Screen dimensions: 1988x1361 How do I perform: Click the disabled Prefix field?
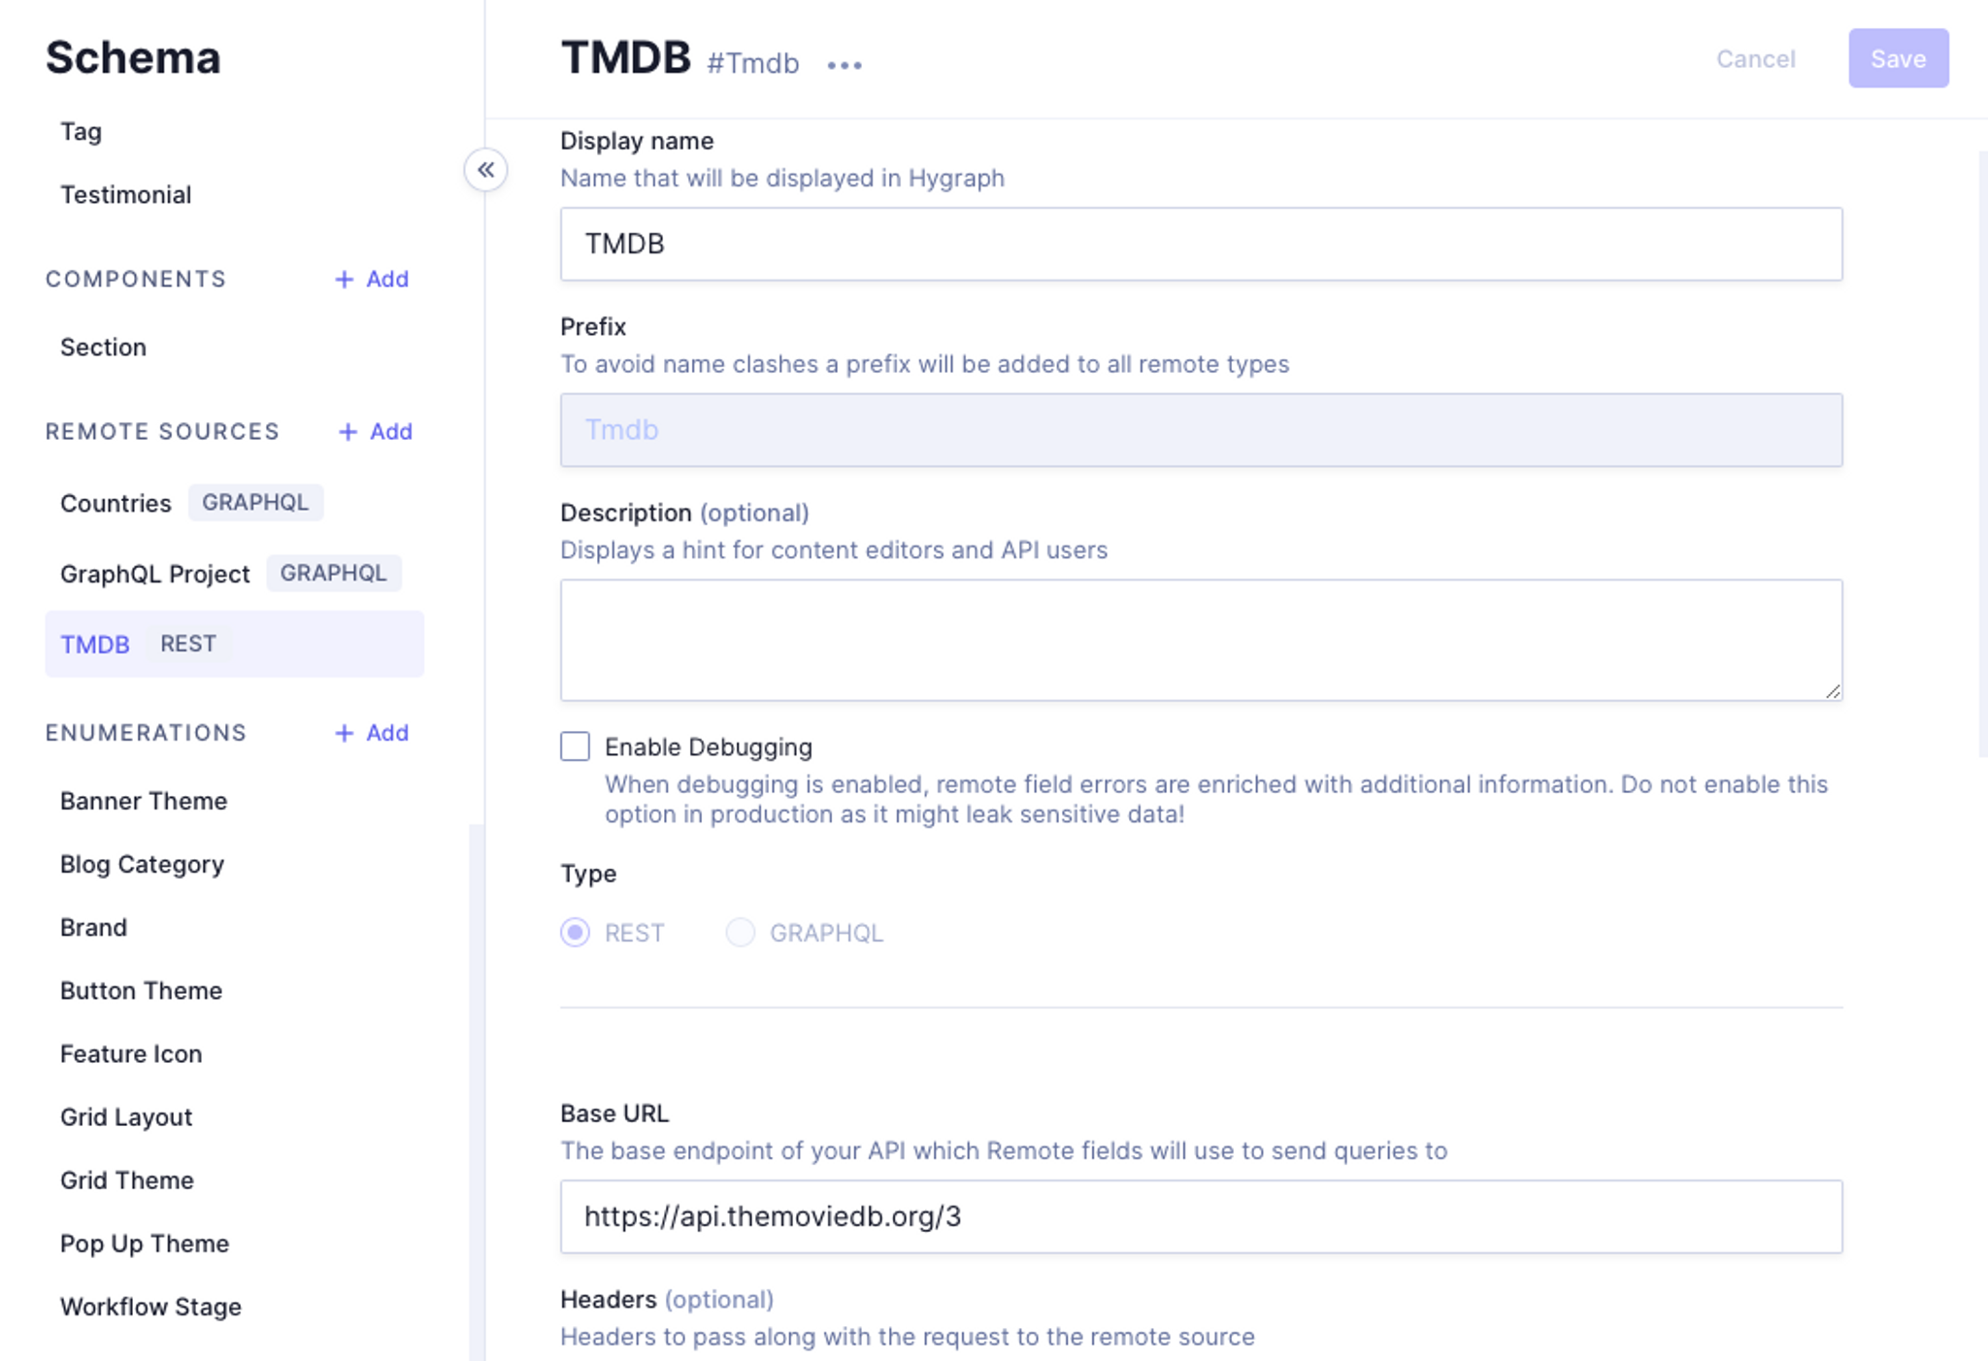coord(1201,430)
